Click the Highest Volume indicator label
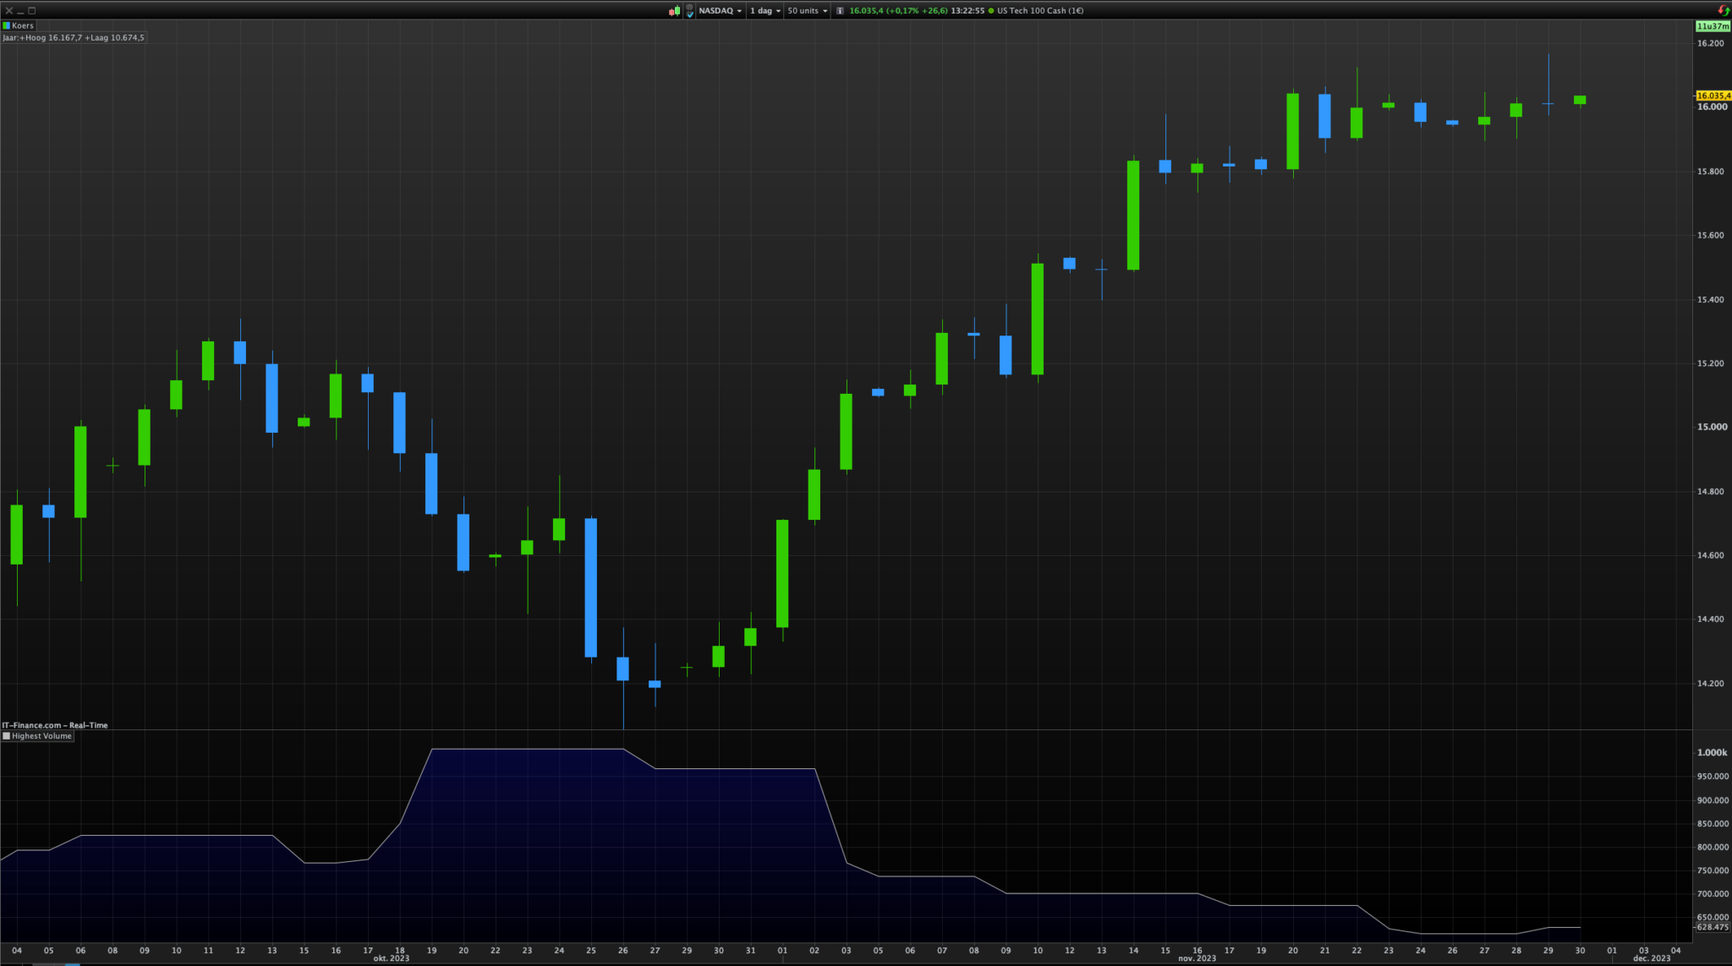The height and width of the screenshot is (966, 1732). click(x=41, y=736)
